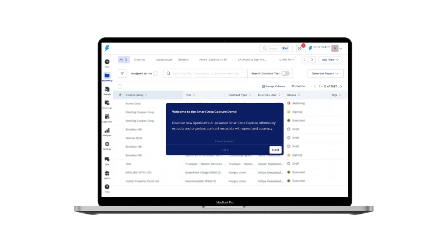Open the Add View dropdown
The image size is (448, 252).
point(330,59)
